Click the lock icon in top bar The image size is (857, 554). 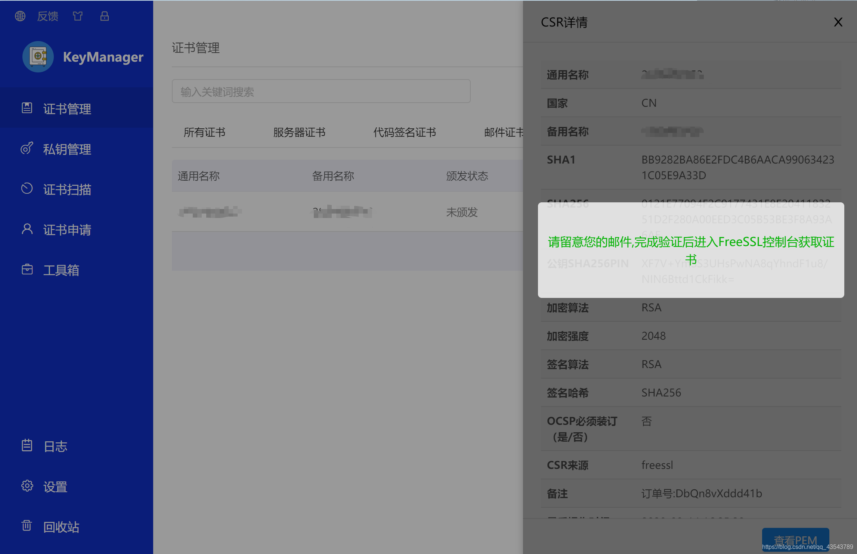(105, 16)
